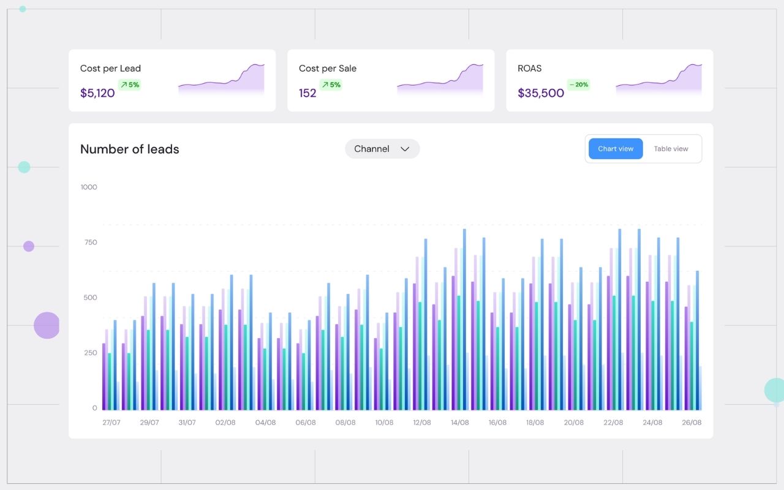The height and width of the screenshot is (490, 784).
Task: Click the 1000 label on y-axis
Action: (89, 187)
